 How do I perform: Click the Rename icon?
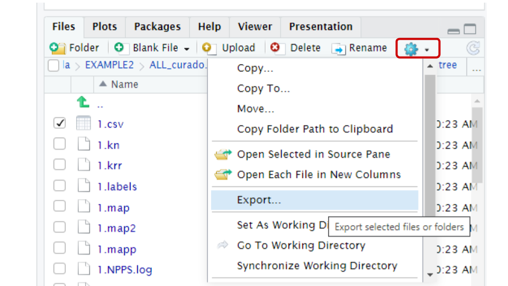tap(339, 49)
